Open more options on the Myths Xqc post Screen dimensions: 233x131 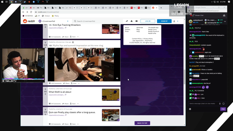[x=79, y=83]
